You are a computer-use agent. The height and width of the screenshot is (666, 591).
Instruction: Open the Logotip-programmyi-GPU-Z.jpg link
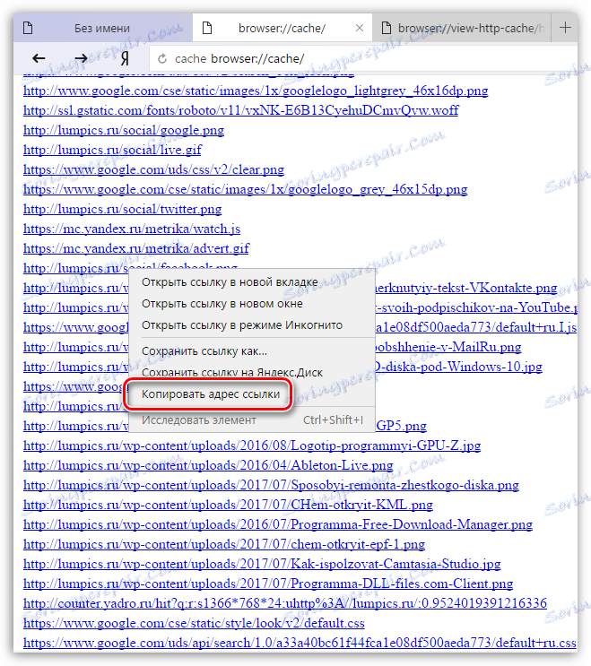pos(252,446)
